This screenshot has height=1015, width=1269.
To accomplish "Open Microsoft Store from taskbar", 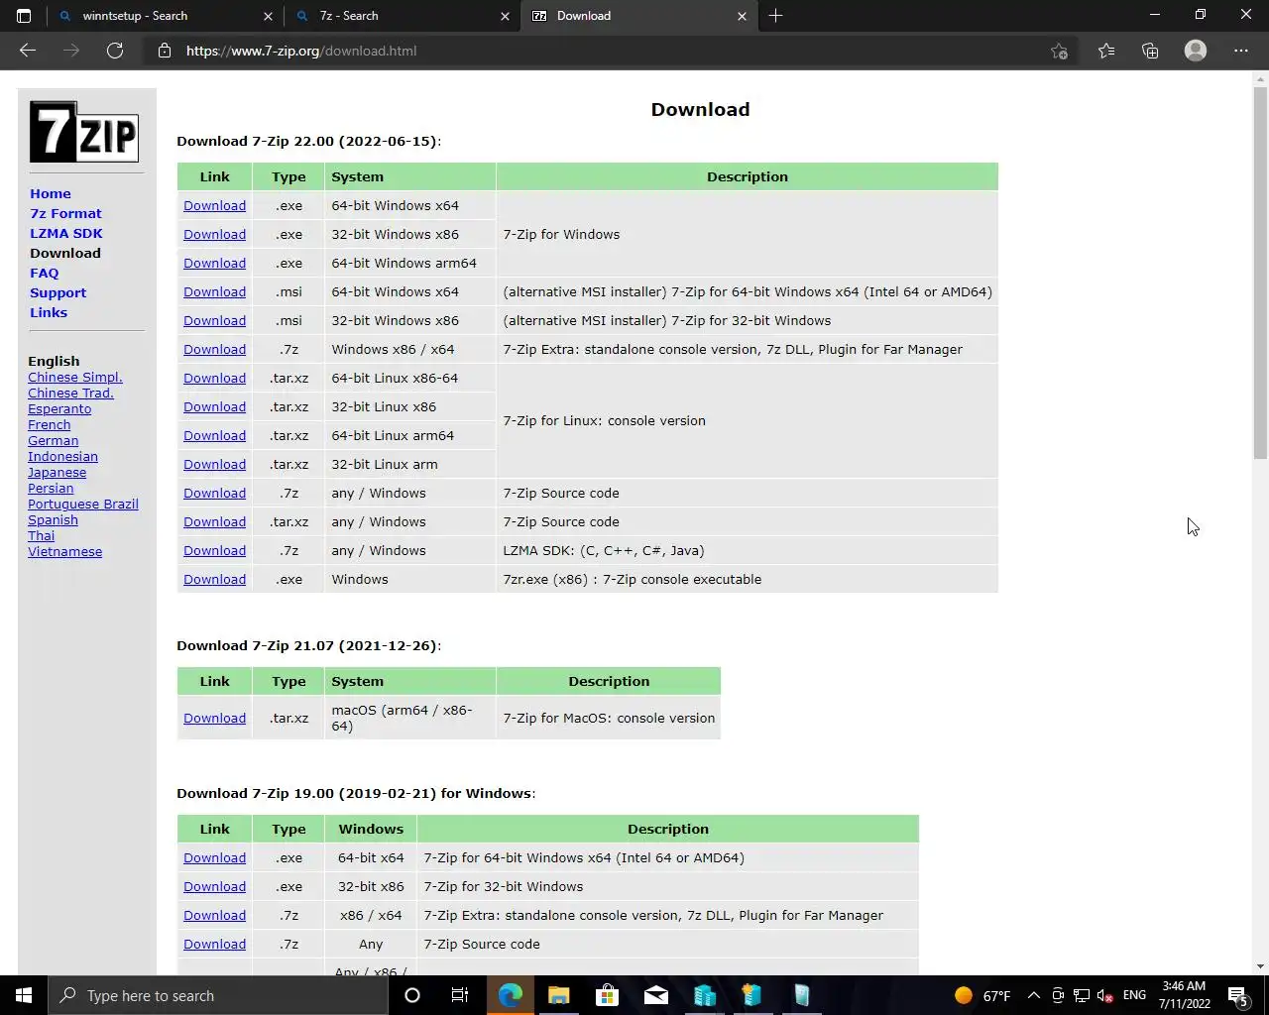I will pyautogui.click(x=607, y=995).
